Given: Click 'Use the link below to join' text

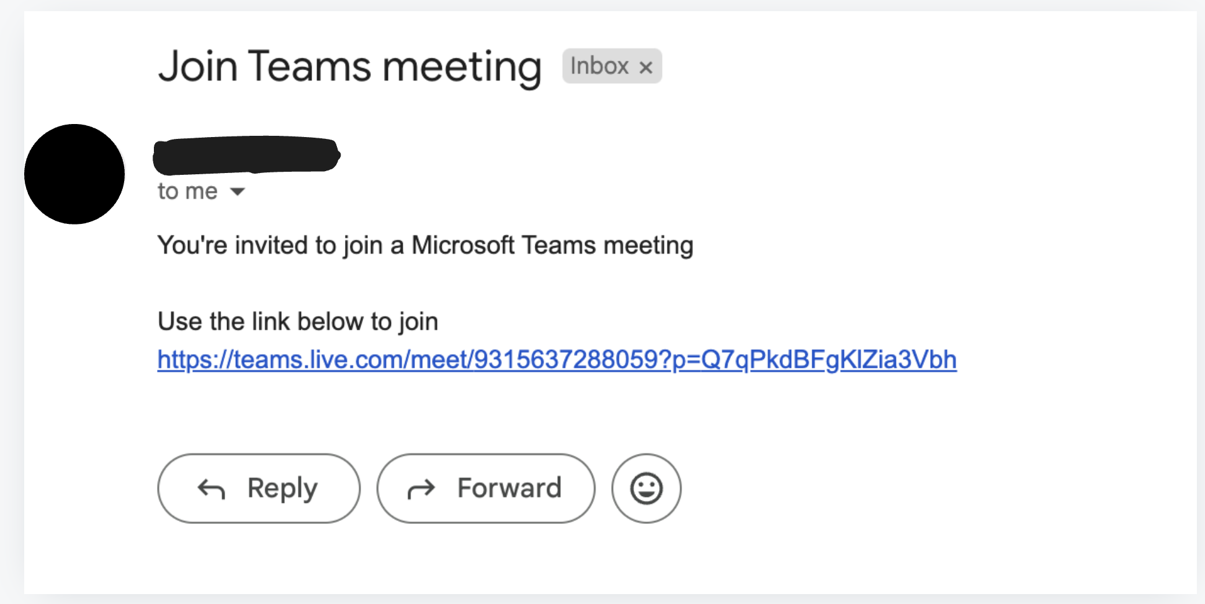Looking at the screenshot, I should 298,321.
